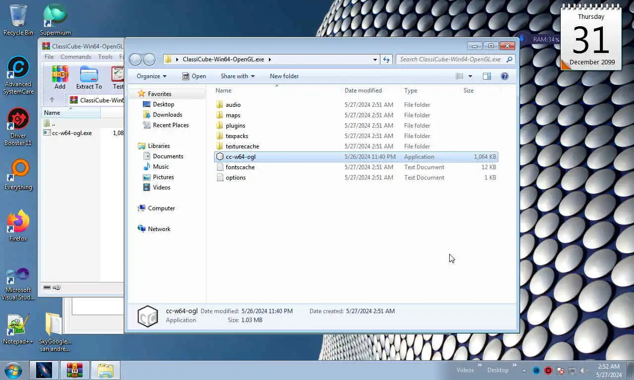Select the cc-w64-ogl application file
Image resolution: width=634 pixels, height=380 pixels.
356,157
